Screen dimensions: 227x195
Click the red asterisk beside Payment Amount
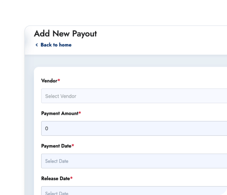pyautogui.click(x=80, y=113)
